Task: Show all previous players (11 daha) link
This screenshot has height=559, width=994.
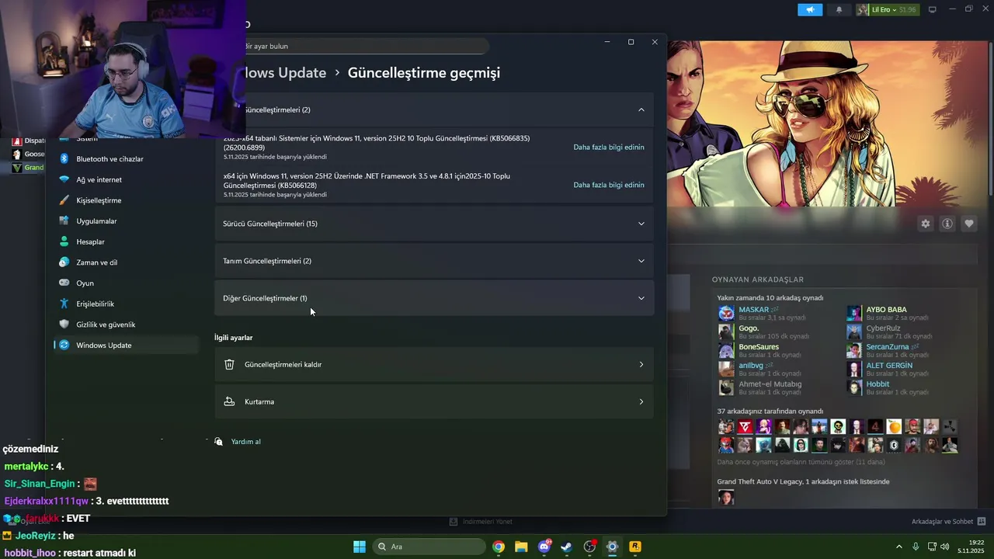Action: pyautogui.click(x=801, y=462)
